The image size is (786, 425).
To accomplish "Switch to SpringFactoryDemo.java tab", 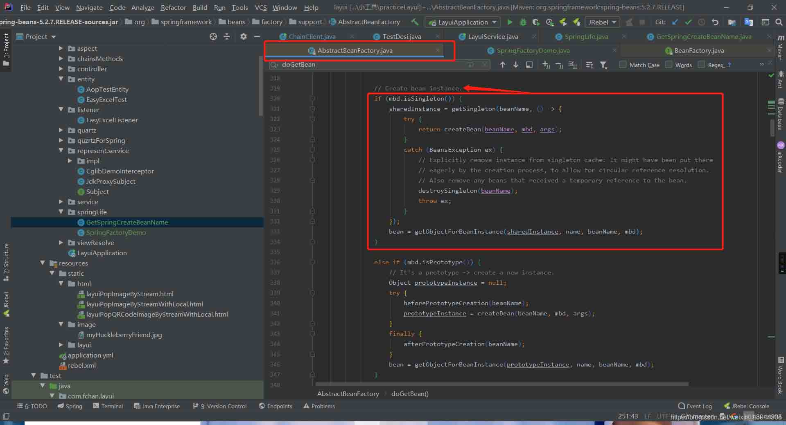I will pyautogui.click(x=533, y=50).
